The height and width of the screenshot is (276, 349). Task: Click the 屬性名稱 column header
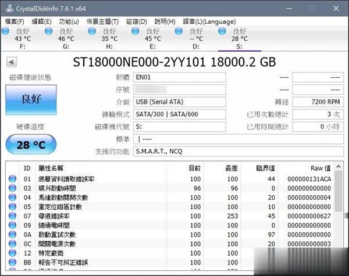click(x=51, y=168)
